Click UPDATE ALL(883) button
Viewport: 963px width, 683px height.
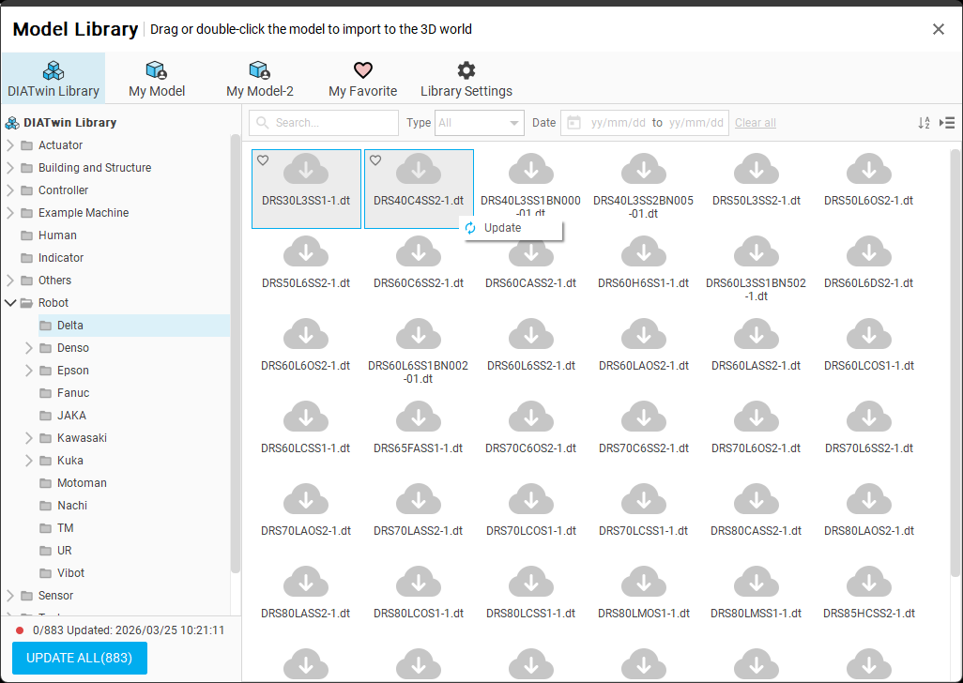[80, 658]
